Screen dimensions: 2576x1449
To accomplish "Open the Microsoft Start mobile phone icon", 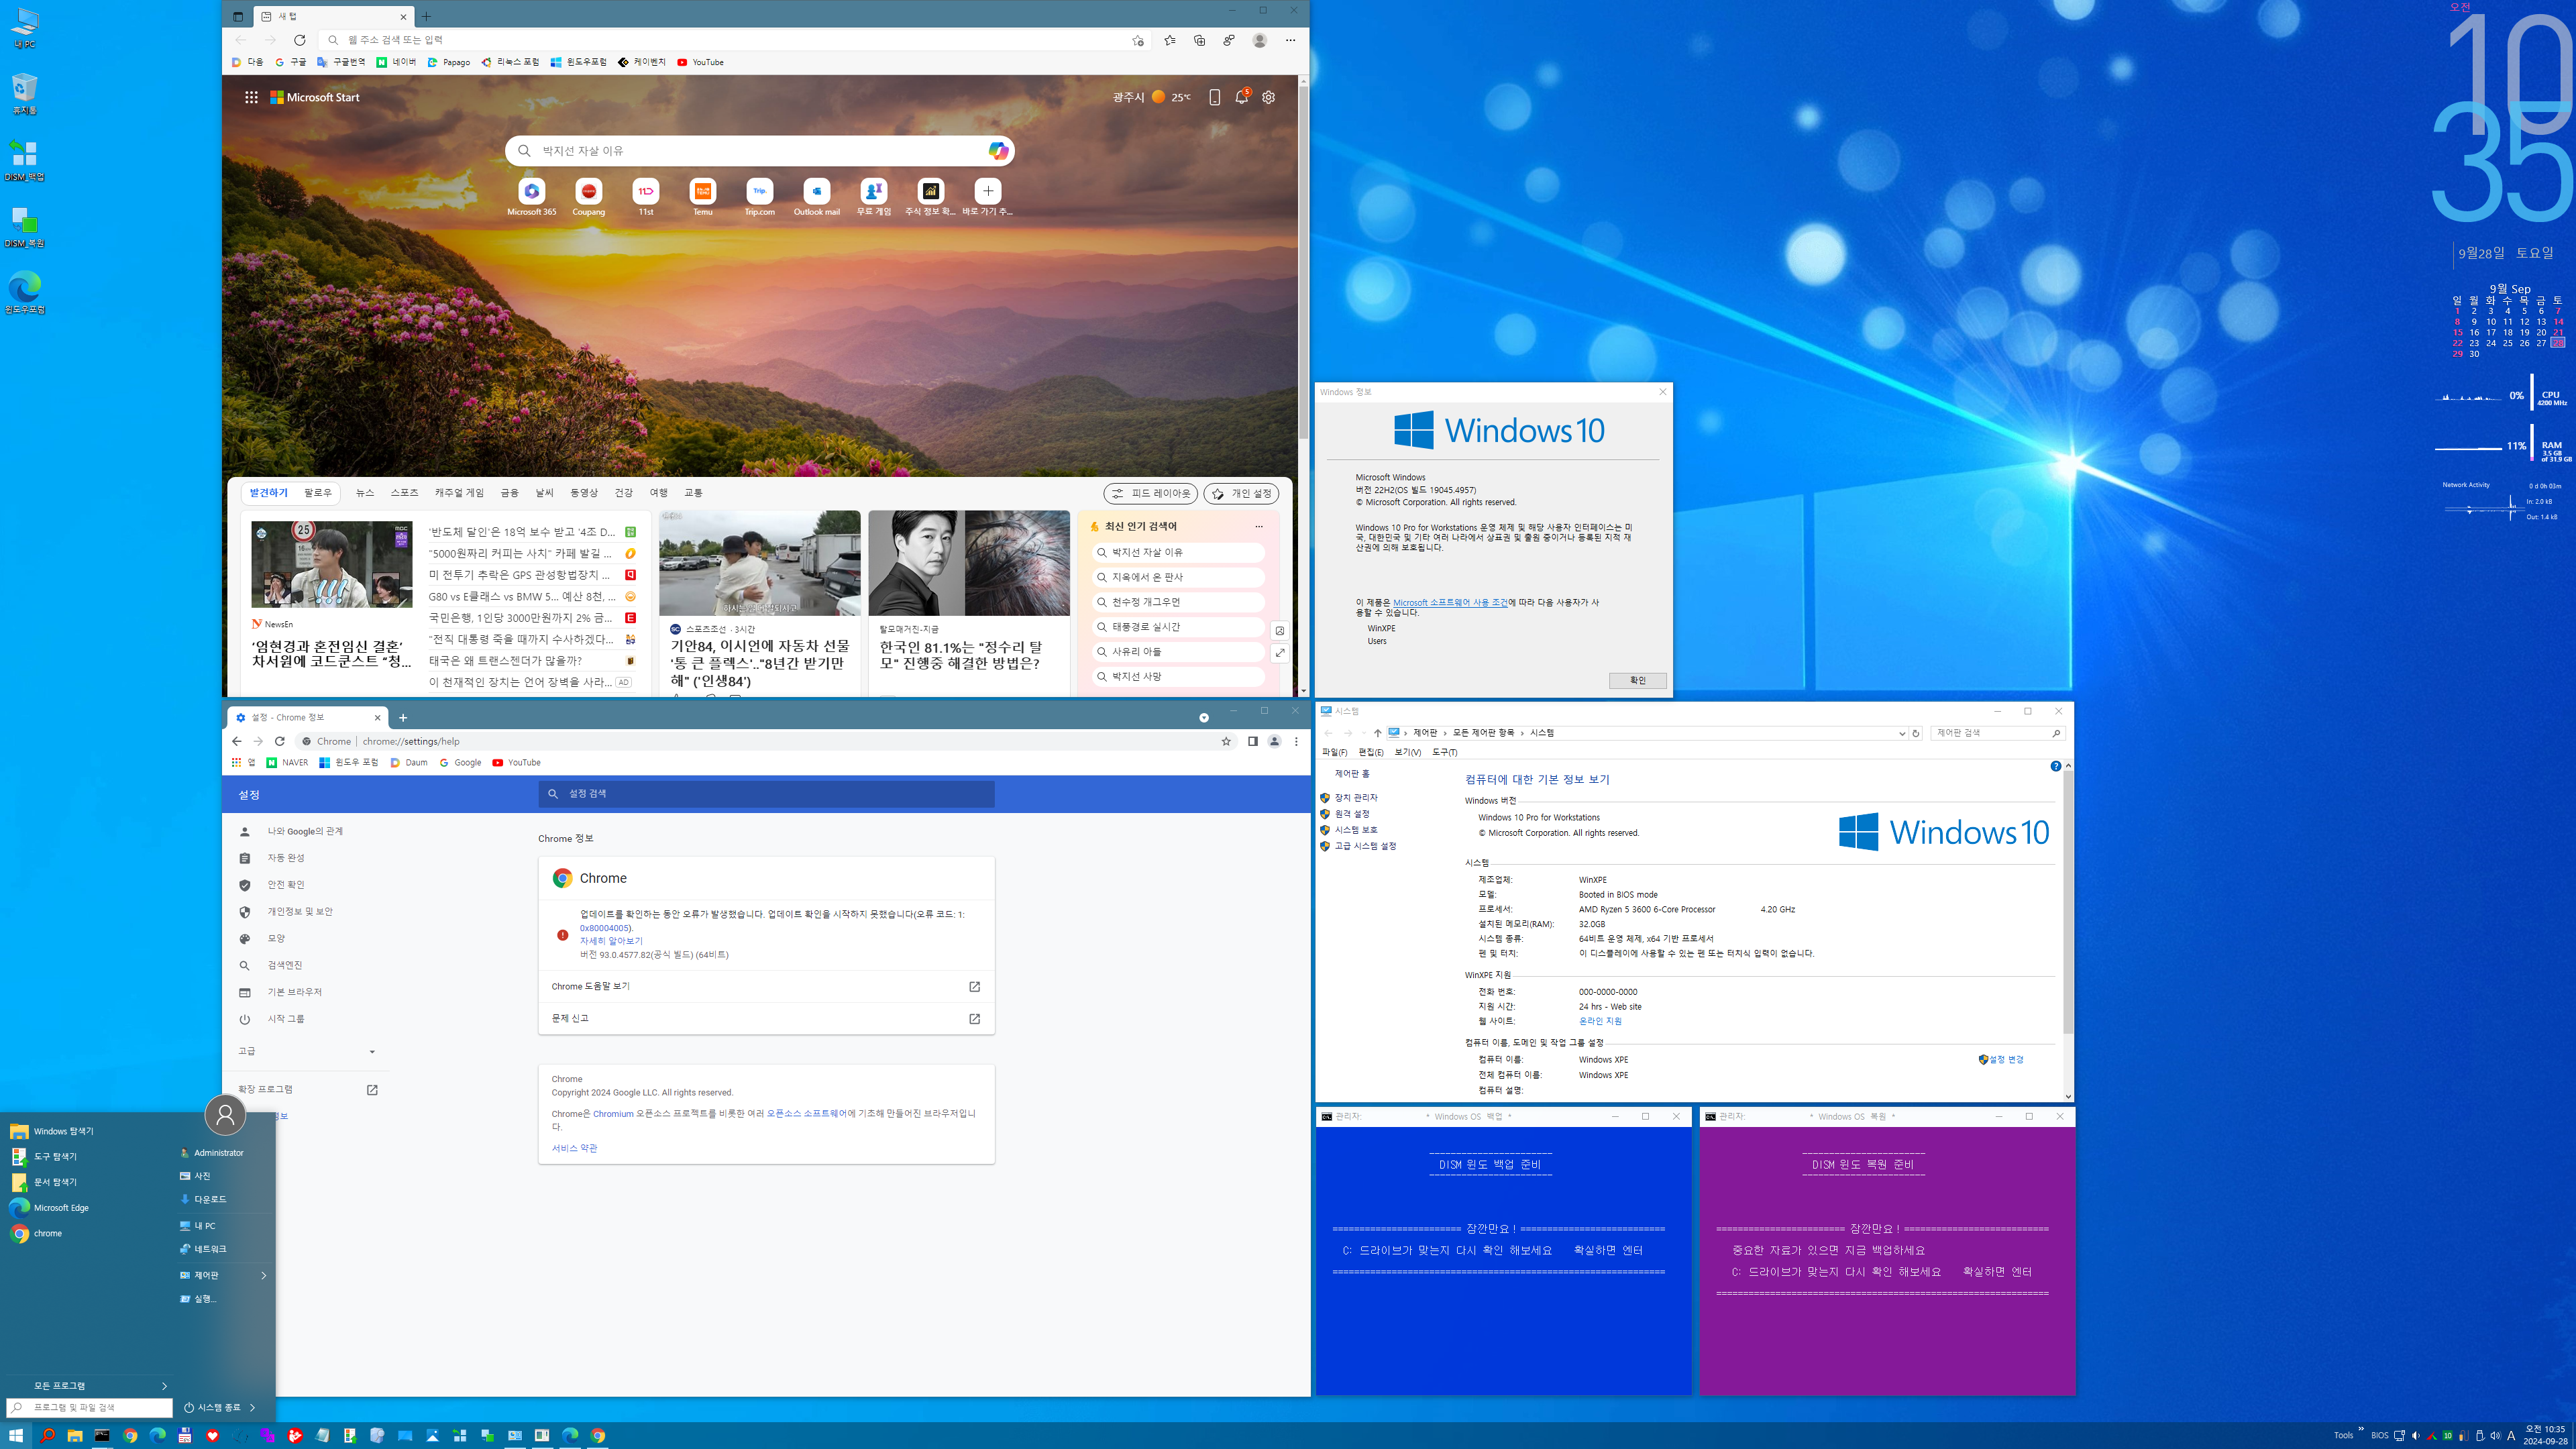I will (1214, 97).
